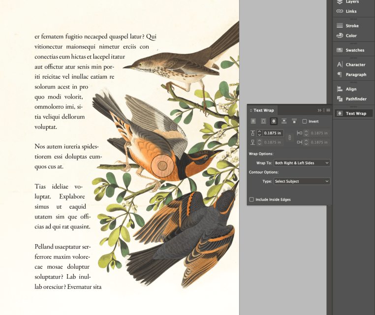Enable the Invert checkbox
Image resolution: width=375 pixels, height=315 pixels.
pos(305,121)
